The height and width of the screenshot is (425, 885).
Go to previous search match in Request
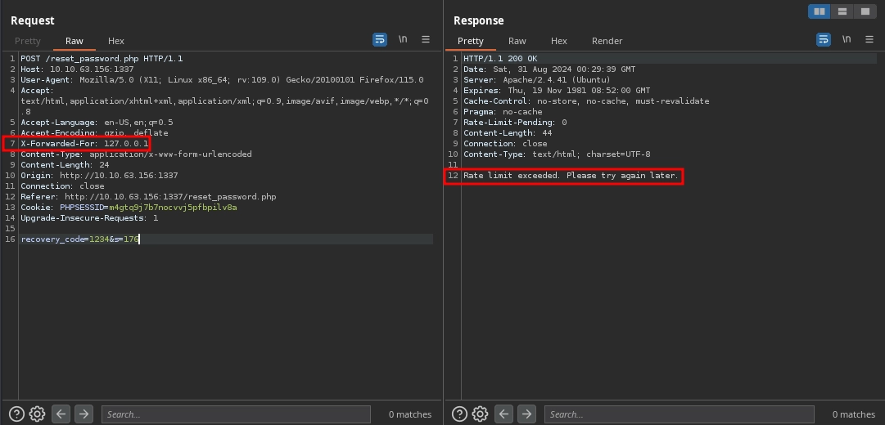[61, 414]
